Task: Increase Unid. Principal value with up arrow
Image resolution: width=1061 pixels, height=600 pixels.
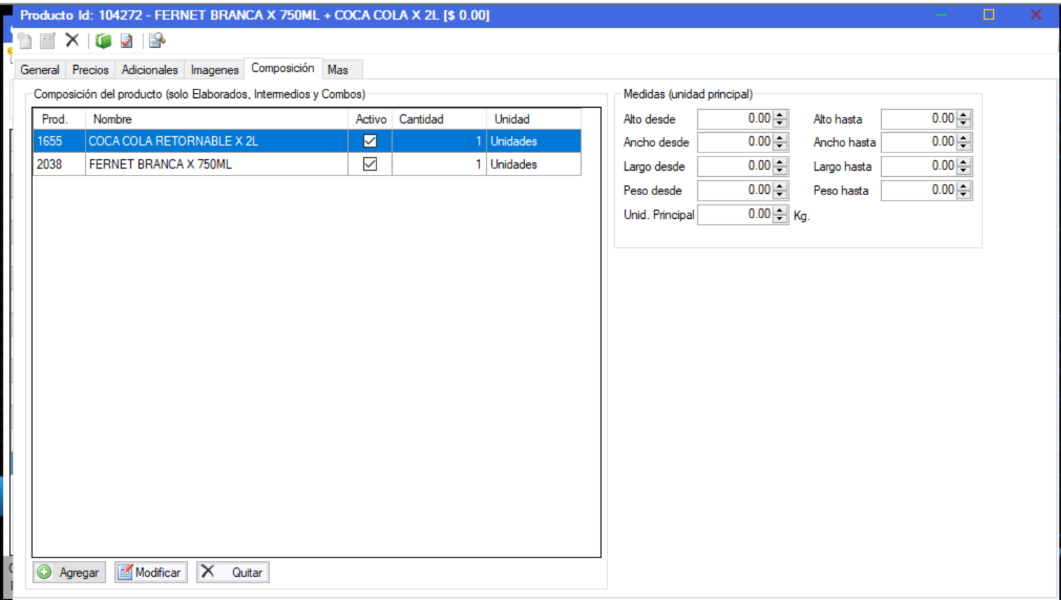Action: 780,210
